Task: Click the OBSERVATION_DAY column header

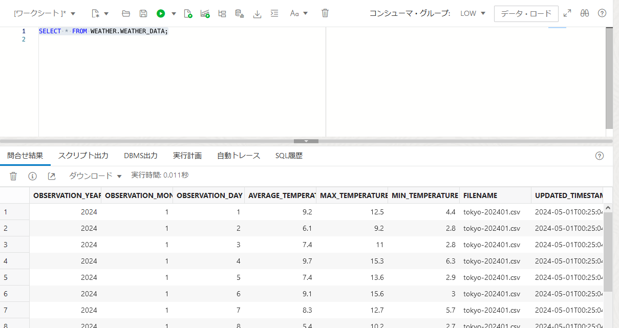Action: pyautogui.click(x=208, y=195)
